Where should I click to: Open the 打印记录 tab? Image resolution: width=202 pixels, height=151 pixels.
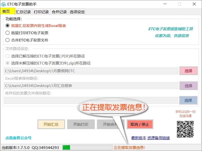(x=41, y=12)
